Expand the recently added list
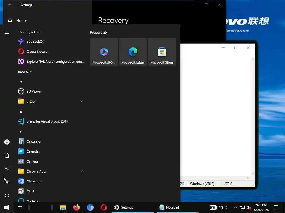The width and height of the screenshot is (285, 213). 25,71
